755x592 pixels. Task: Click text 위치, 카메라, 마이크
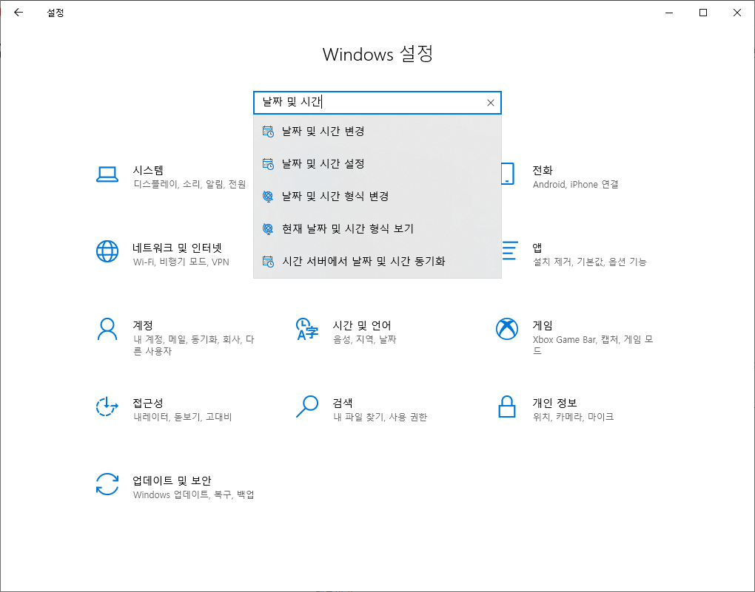573,417
